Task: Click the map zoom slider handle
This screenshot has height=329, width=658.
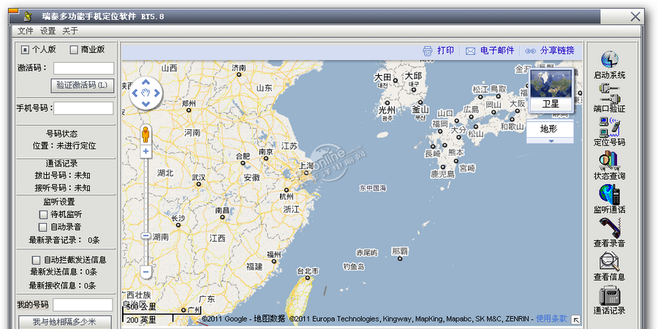Action: (x=145, y=236)
